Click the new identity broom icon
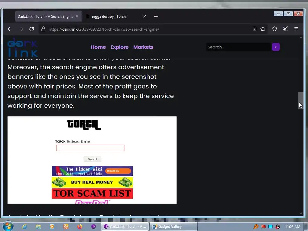308x231 pixels. (285, 29)
